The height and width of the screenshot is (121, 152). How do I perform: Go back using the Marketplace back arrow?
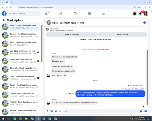point(4,20)
